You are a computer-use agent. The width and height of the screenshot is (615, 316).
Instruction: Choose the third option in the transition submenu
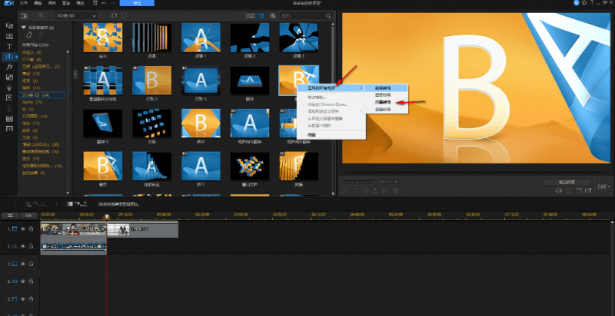coord(382,102)
